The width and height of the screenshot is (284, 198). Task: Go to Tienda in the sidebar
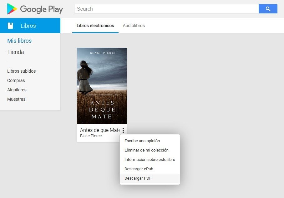click(16, 52)
